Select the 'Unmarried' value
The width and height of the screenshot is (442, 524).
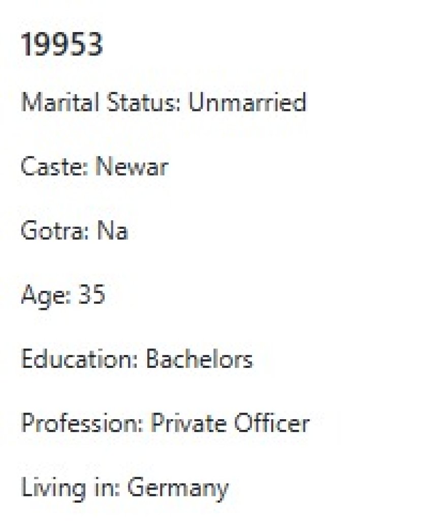tap(247, 102)
